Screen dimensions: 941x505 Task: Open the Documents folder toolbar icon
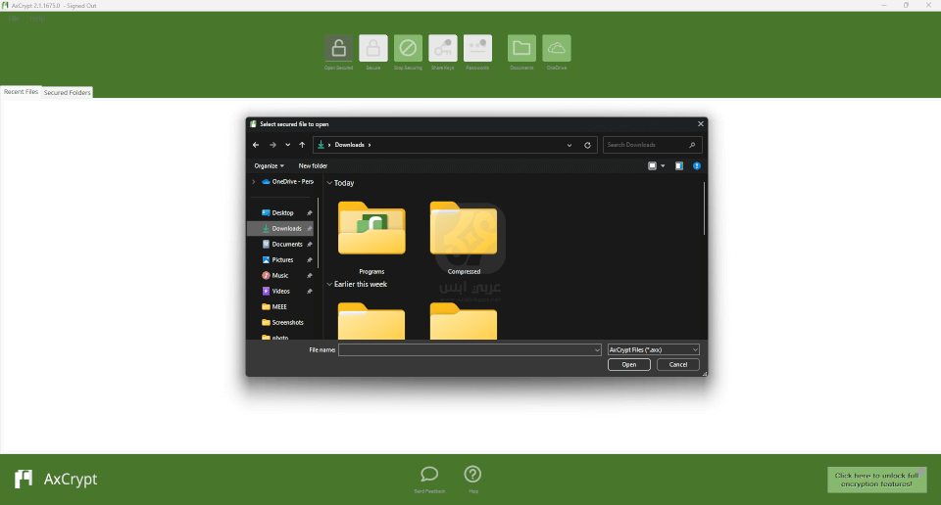[521, 49]
